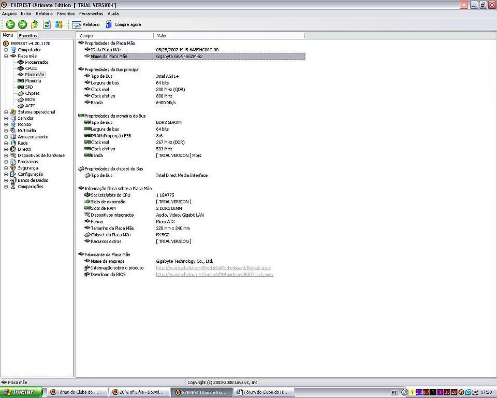Generate a report via the Relatório button

coord(86,24)
